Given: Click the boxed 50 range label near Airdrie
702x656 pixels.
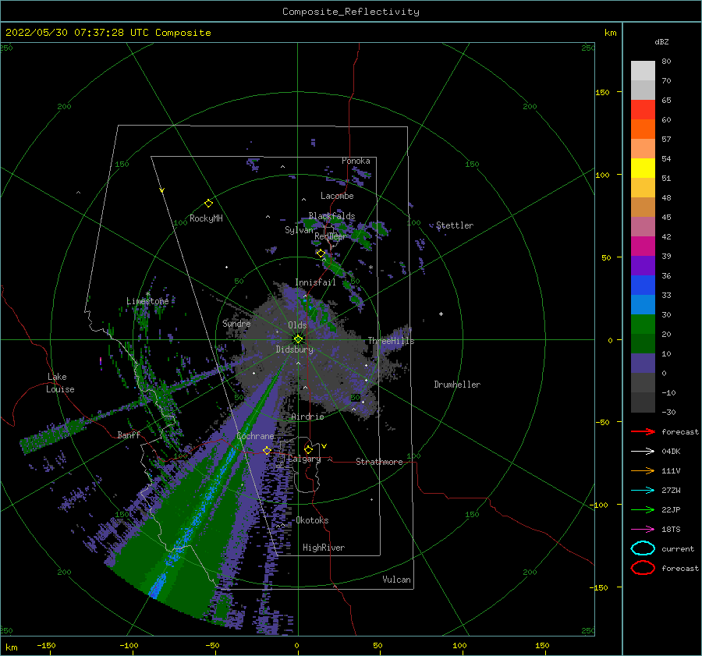Looking at the screenshot, I should (355, 397).
